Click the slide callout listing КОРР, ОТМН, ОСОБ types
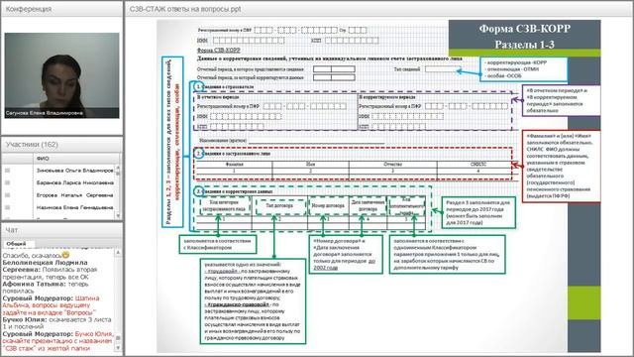This screenshot has width=634, height=357. pos(524,69)
